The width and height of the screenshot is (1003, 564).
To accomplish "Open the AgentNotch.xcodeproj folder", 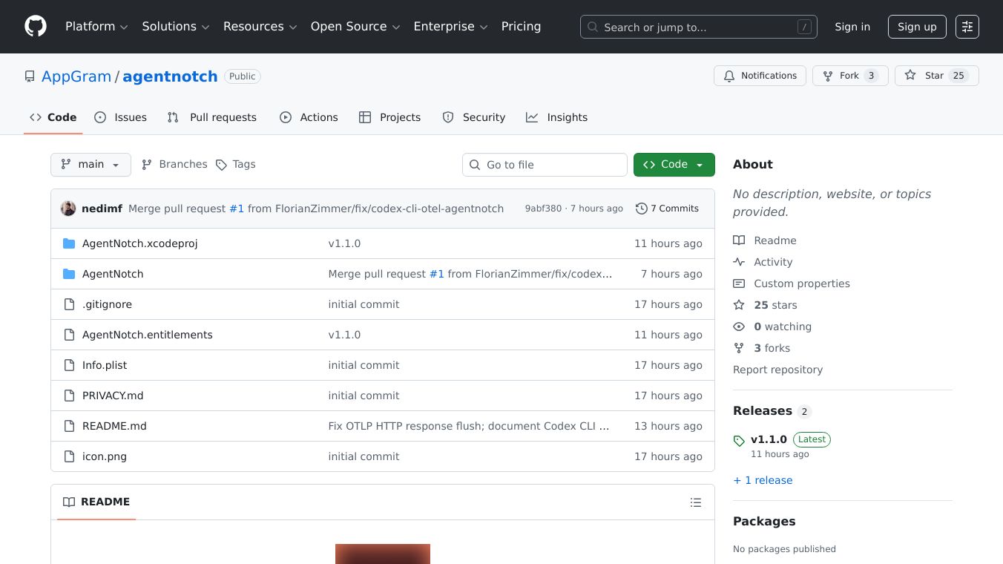I will [x=139, y=243].
